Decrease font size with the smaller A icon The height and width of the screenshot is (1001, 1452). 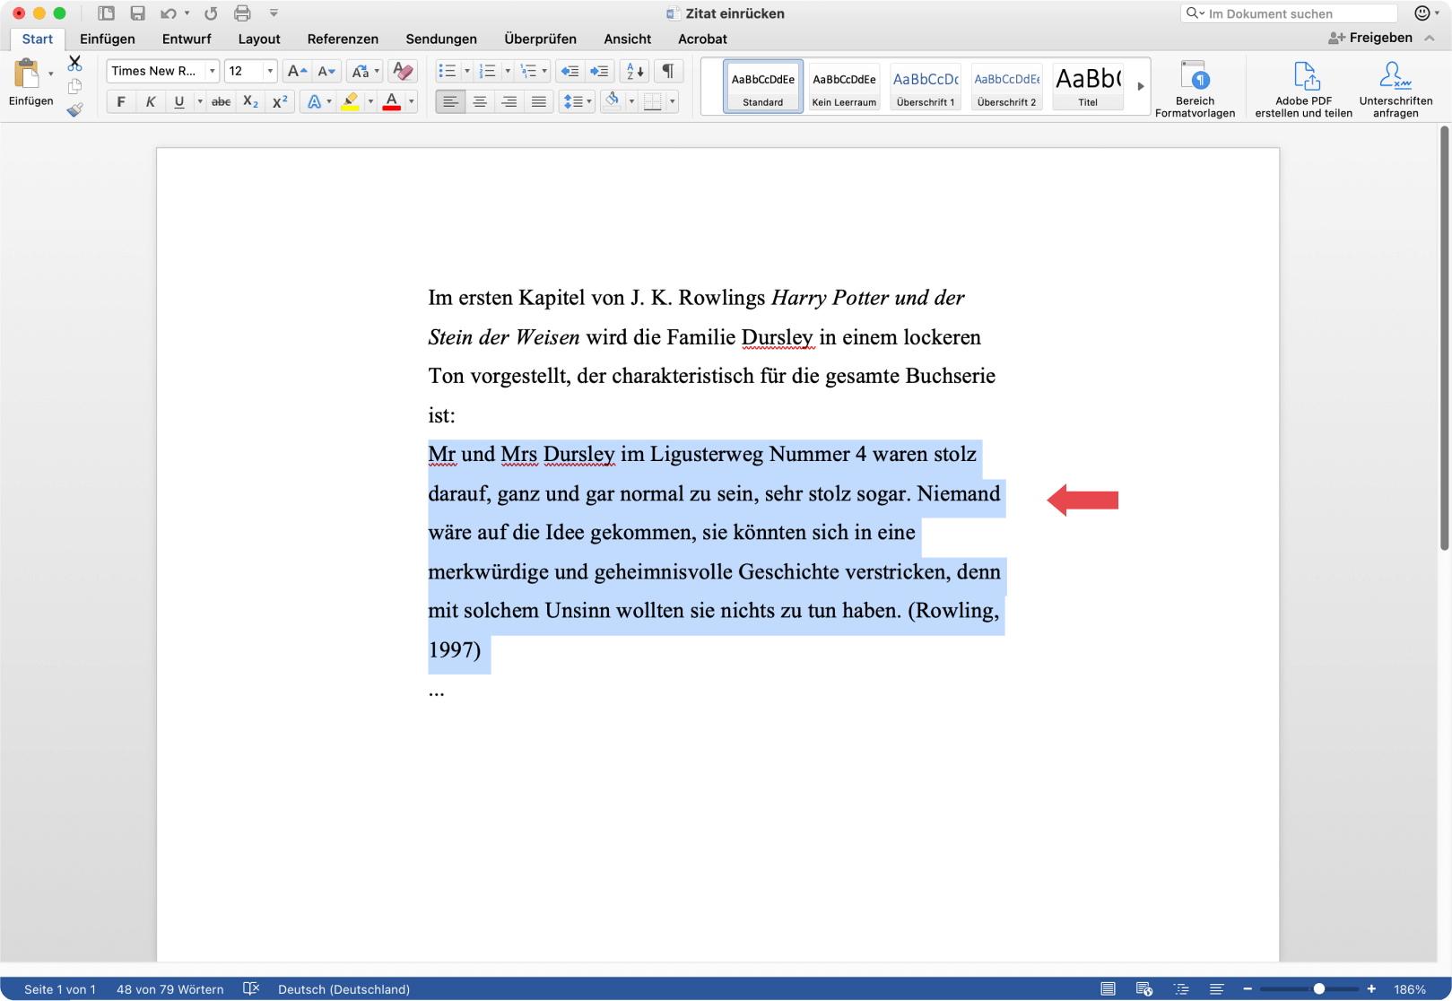(x=326, y=71)
